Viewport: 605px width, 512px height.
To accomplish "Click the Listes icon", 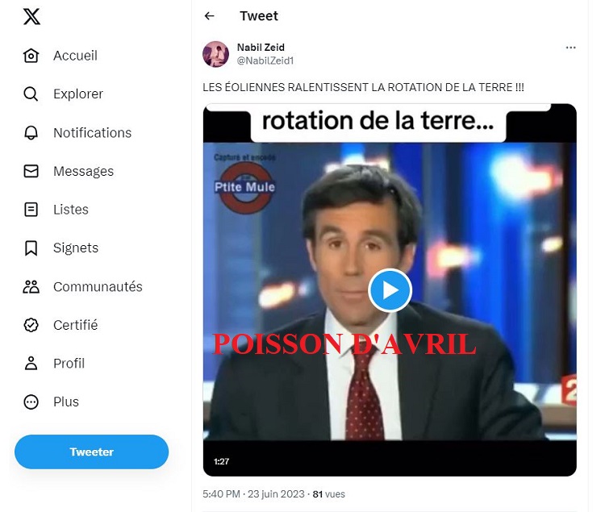I will (x=31, y=210).
